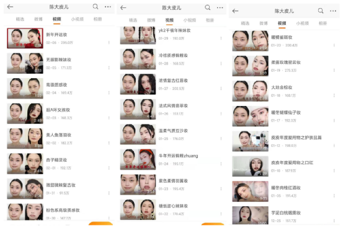343x228 pixels.
Task: Open the video title 皮皮年度爱用物之口红
Action: click(x=292, y=163)
